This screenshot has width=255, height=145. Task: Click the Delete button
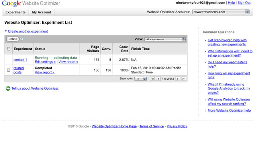click(13, 39)
